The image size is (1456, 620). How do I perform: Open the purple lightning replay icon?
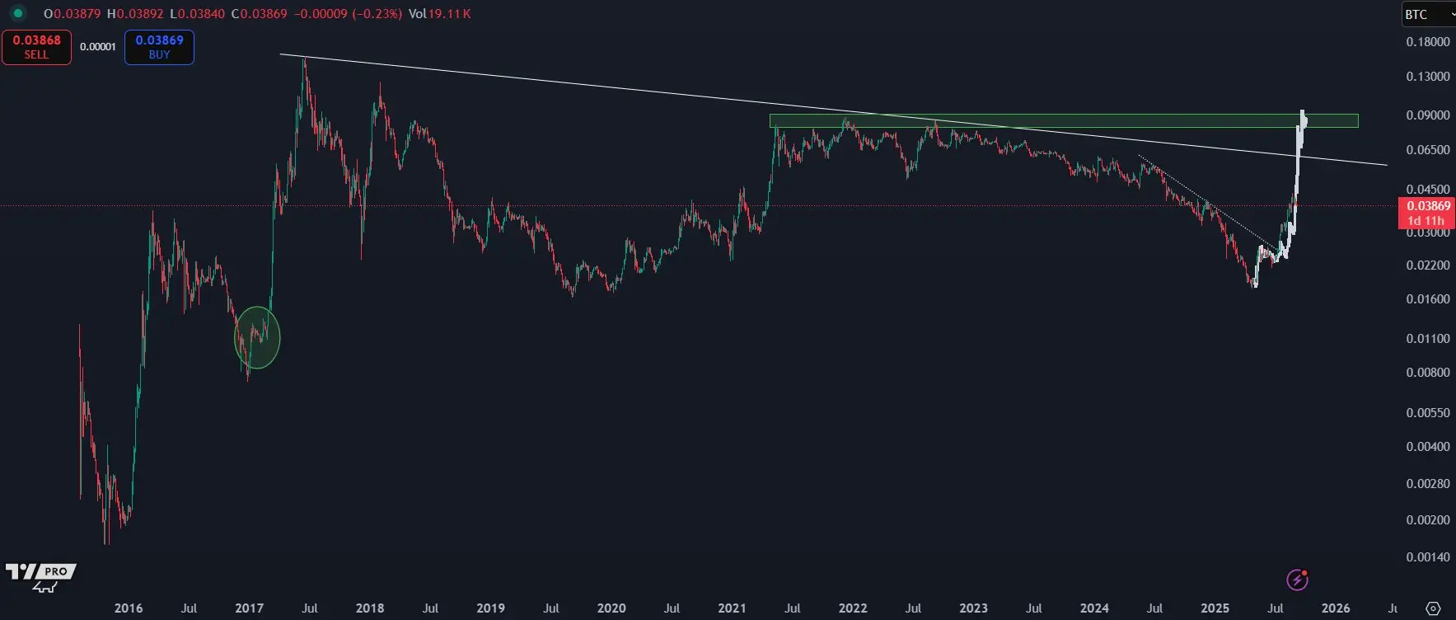pos(1297,580)
